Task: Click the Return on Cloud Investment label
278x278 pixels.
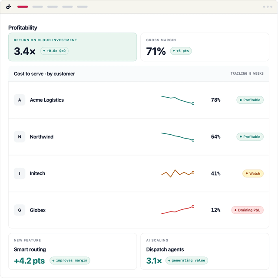Action: (45, 40)
